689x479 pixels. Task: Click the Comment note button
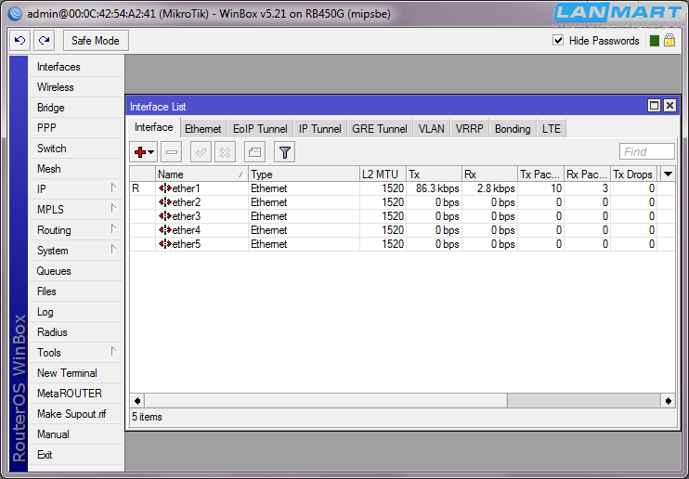[x=254, y=152]
